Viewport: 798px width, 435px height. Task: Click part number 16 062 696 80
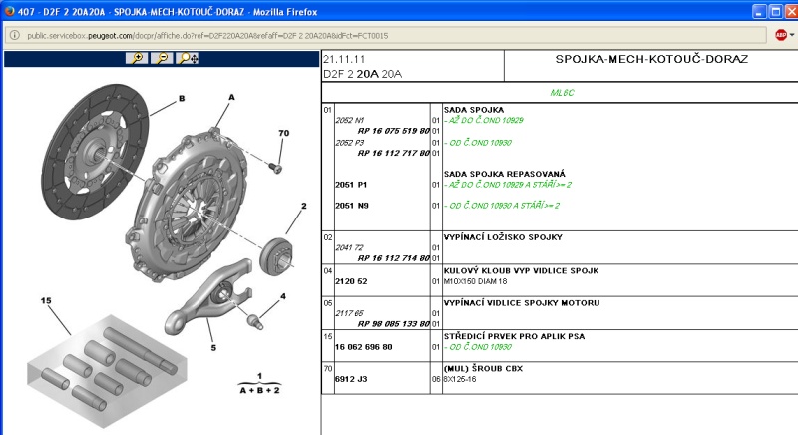click(363, 347)
